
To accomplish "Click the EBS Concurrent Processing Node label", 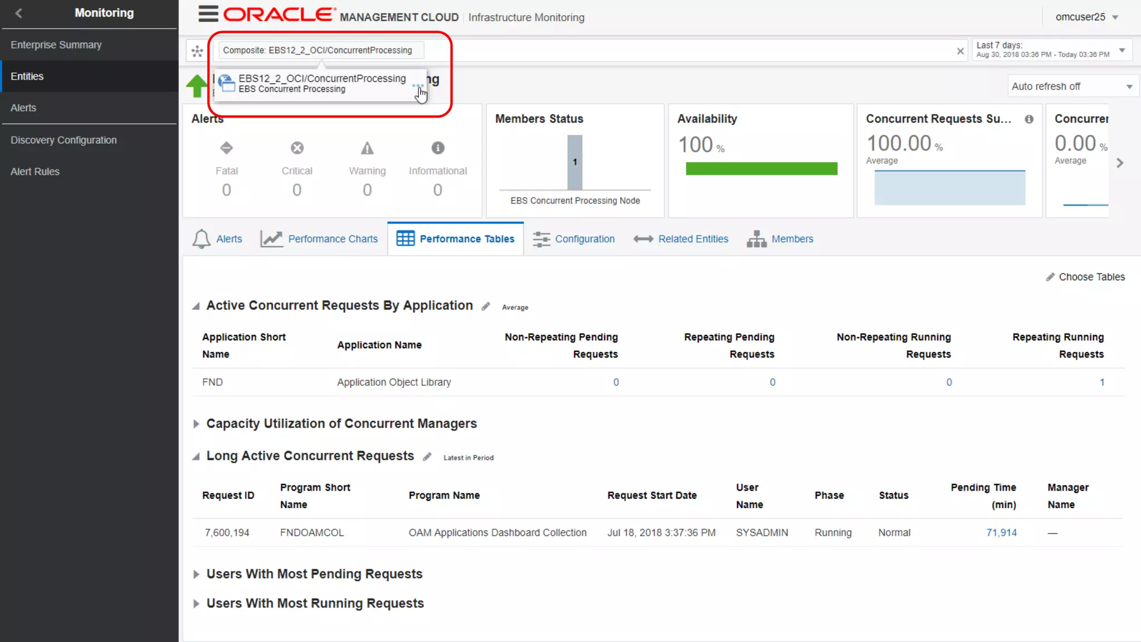I will pos(575,201).
